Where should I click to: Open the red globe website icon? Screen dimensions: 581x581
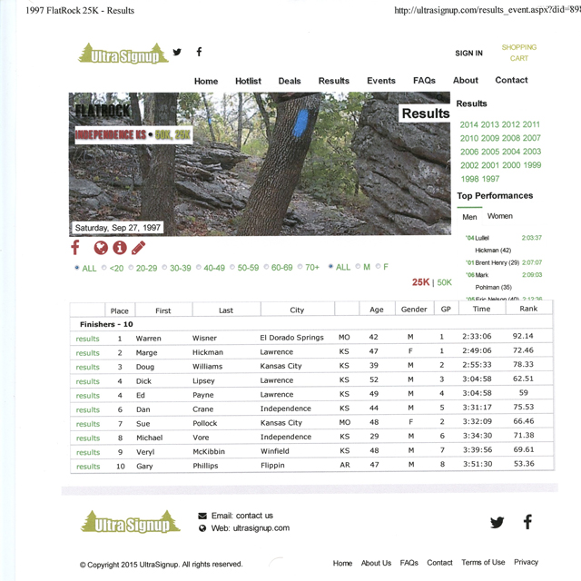(x=101, y=248)
